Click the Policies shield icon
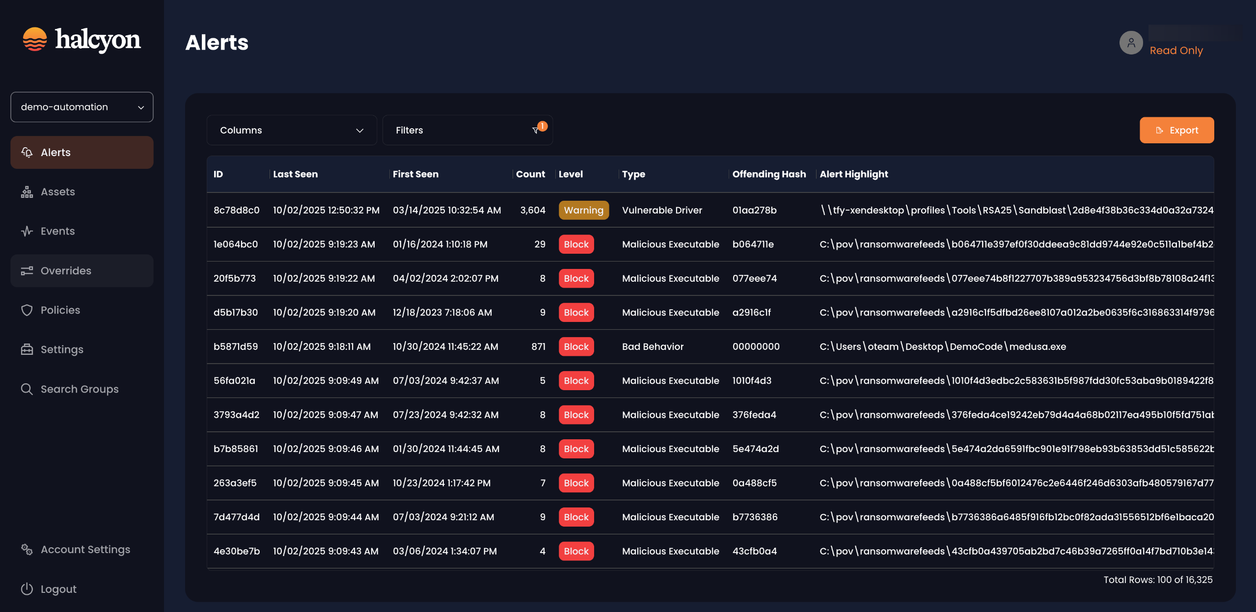Viewport: 1256px width, 612px height. point(27,310)
